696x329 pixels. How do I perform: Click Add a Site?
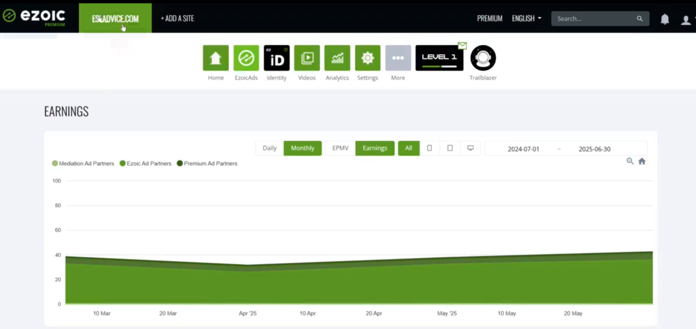178,18
